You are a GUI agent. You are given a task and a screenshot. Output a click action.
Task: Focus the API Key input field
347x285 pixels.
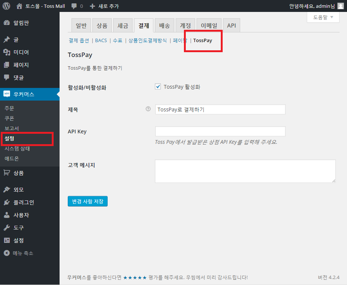pos(220,131)
